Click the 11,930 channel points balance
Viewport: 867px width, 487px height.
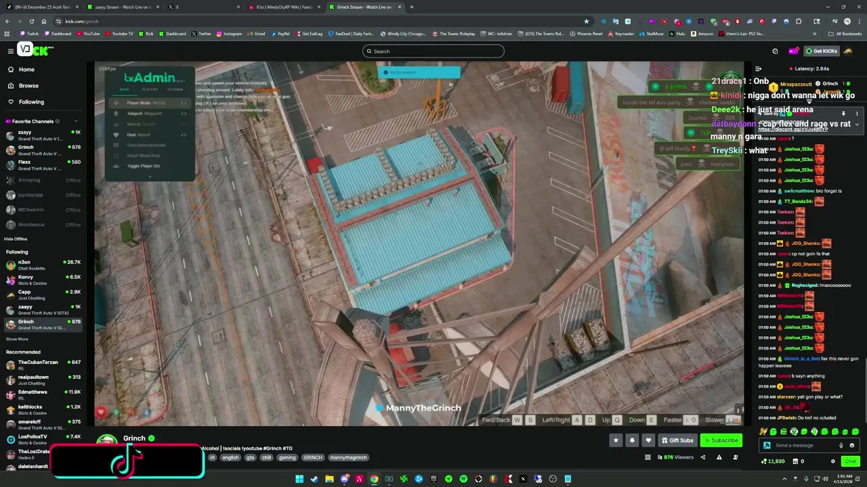point(773,461)
